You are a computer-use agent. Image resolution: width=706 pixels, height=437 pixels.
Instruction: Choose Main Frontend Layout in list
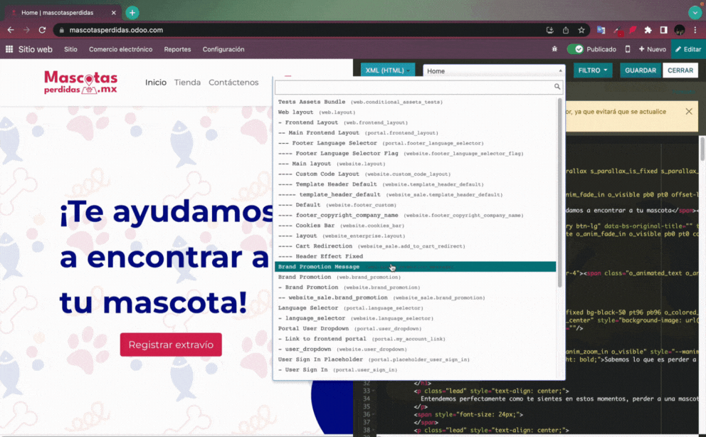pyautogui.click(x=415, y=133)
